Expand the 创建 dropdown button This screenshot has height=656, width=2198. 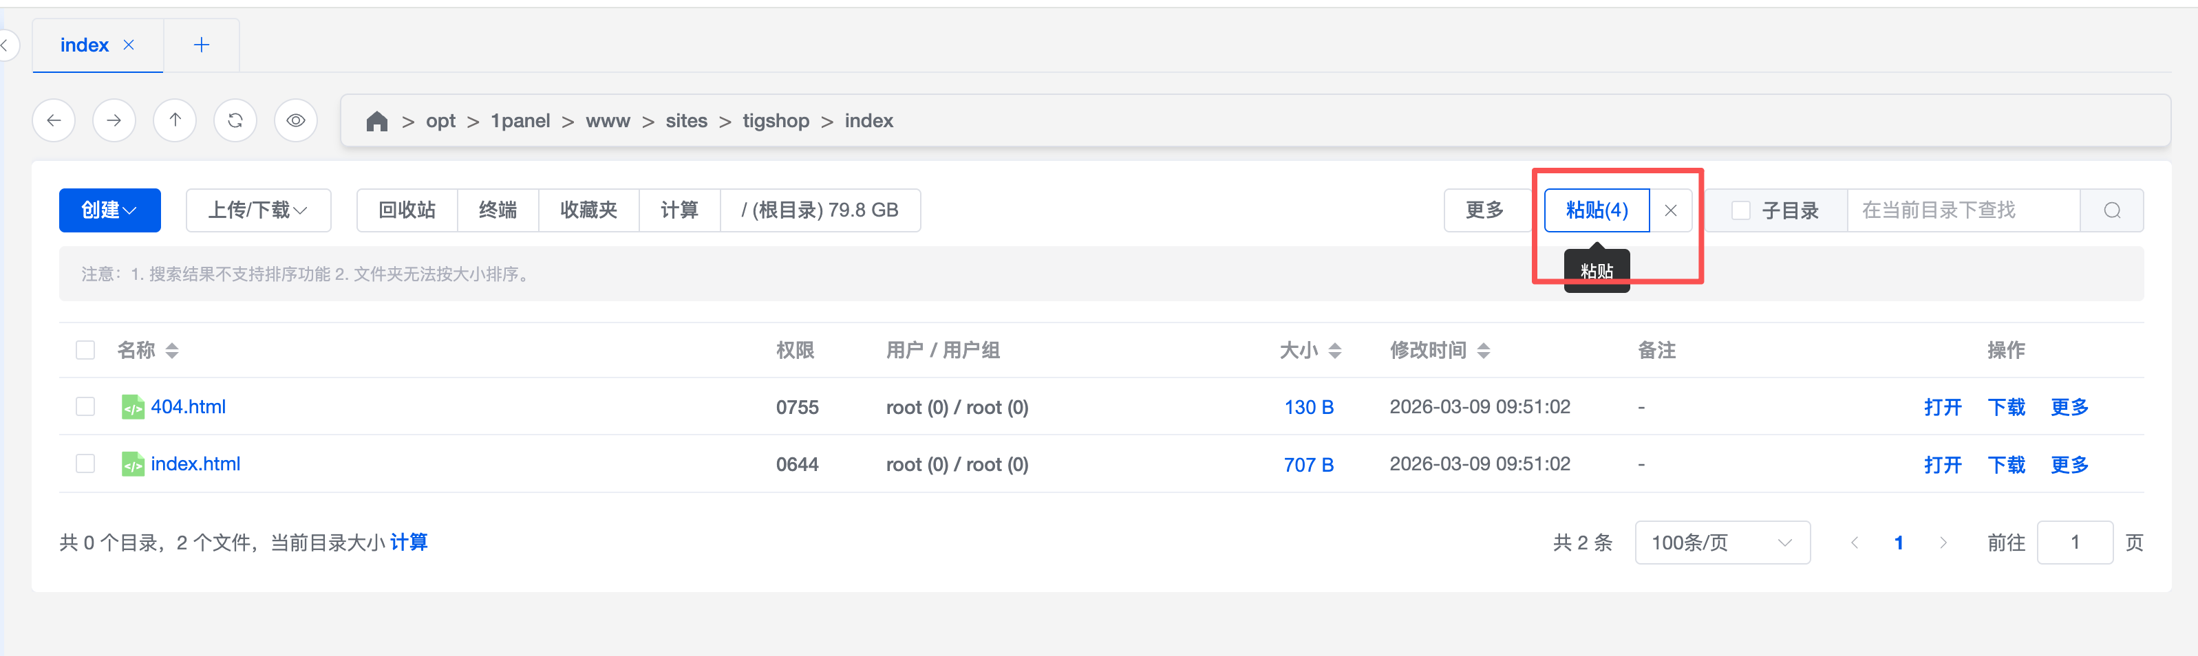coord(109,210)
